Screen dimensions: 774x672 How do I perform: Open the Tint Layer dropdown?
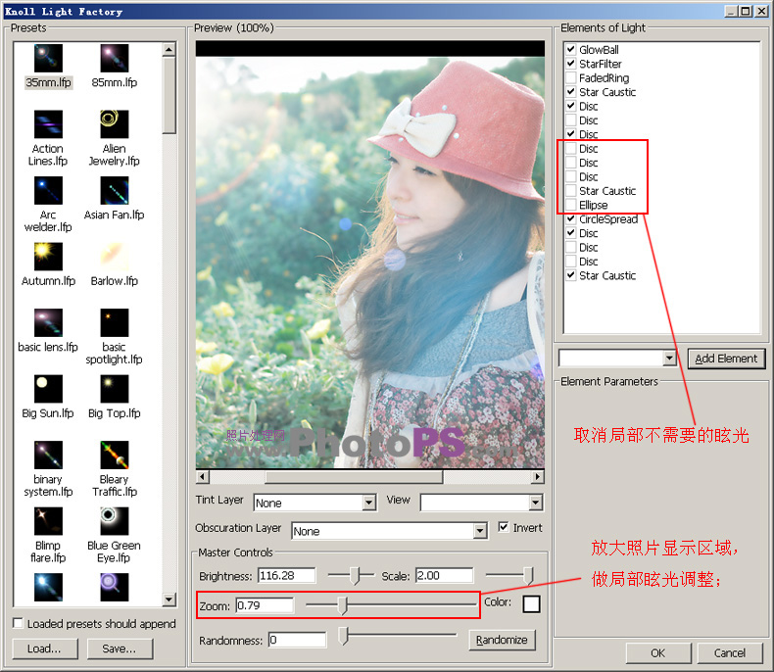[x=368, y=503]
